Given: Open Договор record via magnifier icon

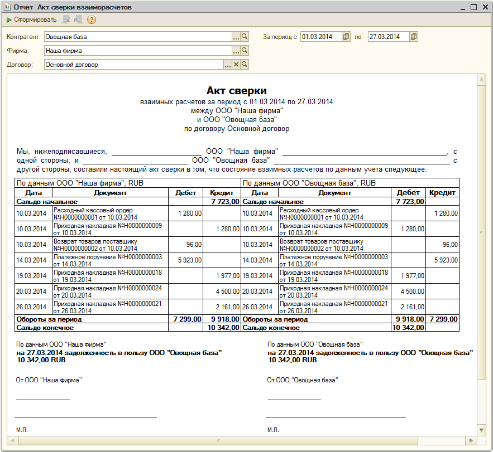Looking at the screenshot, I should coord(245,65).
